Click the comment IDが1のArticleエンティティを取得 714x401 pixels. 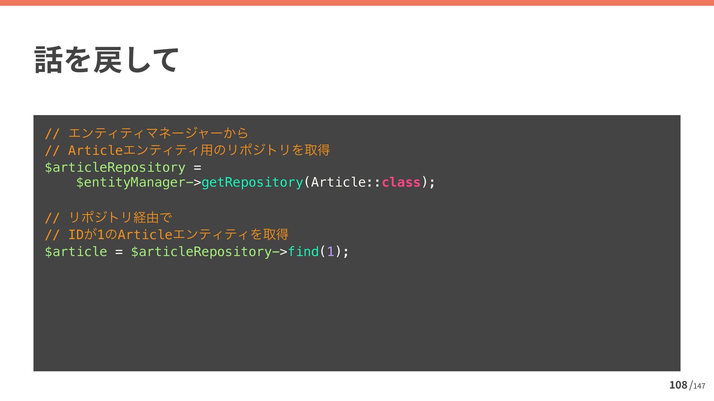tap(178, 235)
